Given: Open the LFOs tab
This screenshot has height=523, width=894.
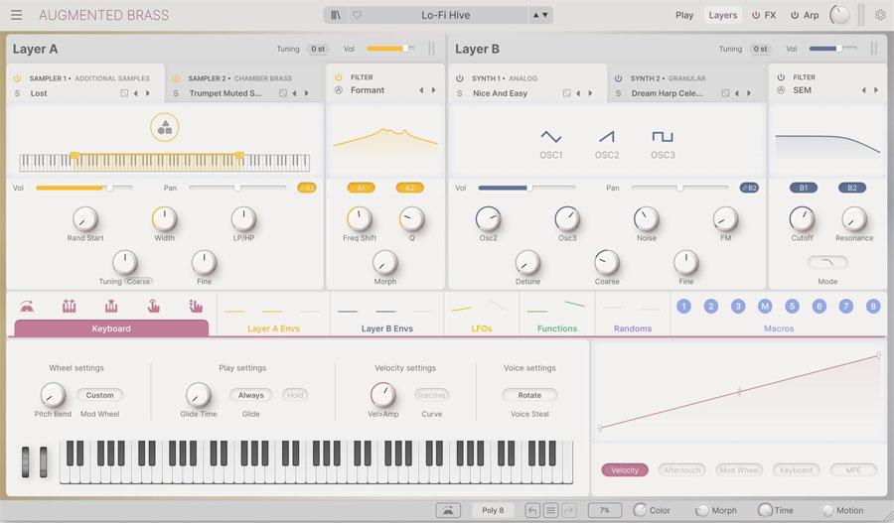Looking at the screenshot, I should [x=481, y=328].
